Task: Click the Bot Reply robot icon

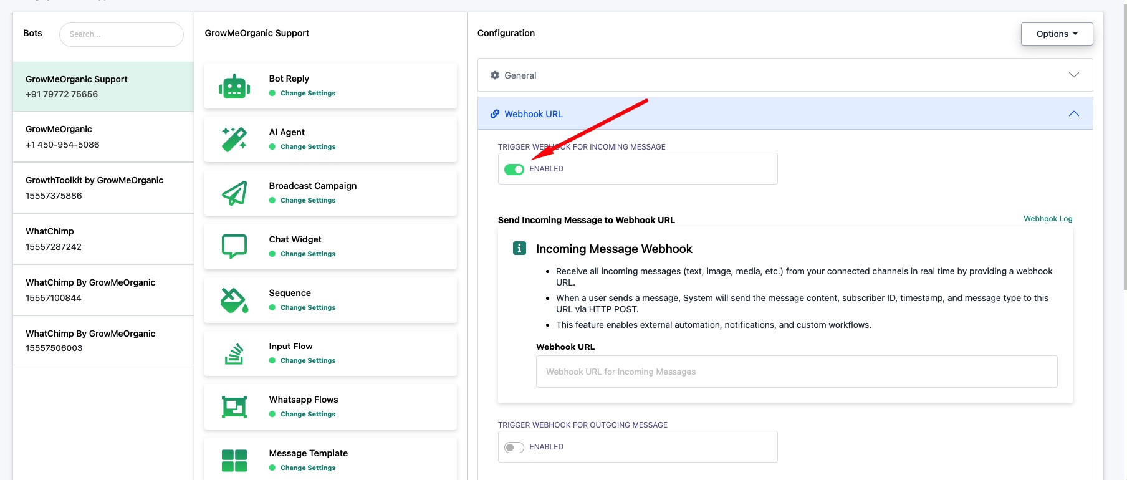Action: (234, 86)
